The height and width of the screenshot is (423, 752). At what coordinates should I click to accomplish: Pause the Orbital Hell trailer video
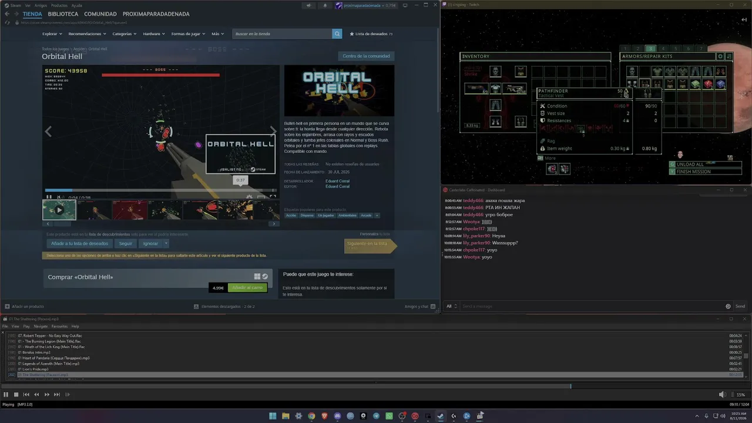pos(49,197)
